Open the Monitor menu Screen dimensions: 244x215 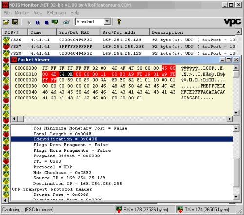pos(22,13)
